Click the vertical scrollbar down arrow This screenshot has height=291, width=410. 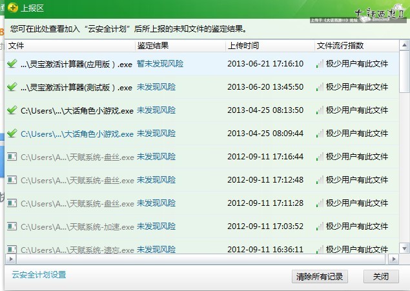click(404, 248)
